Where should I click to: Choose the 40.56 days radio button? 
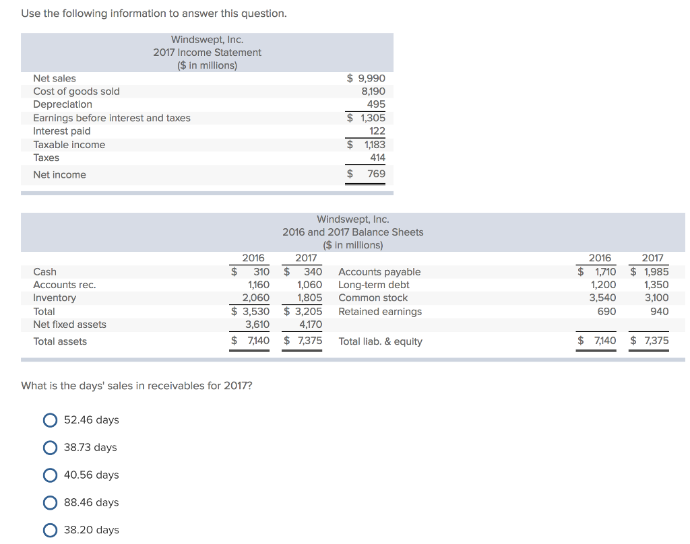[50, 475]
